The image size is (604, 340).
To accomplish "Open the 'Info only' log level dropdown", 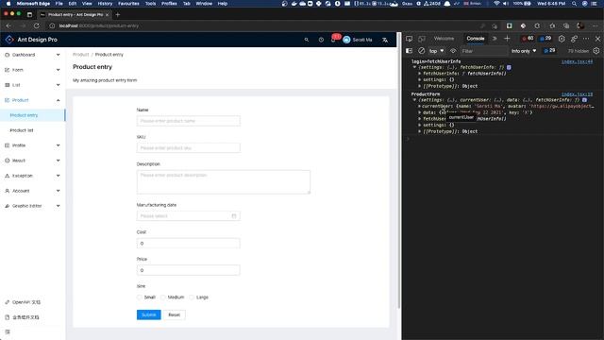I will (x=524, y=51).
